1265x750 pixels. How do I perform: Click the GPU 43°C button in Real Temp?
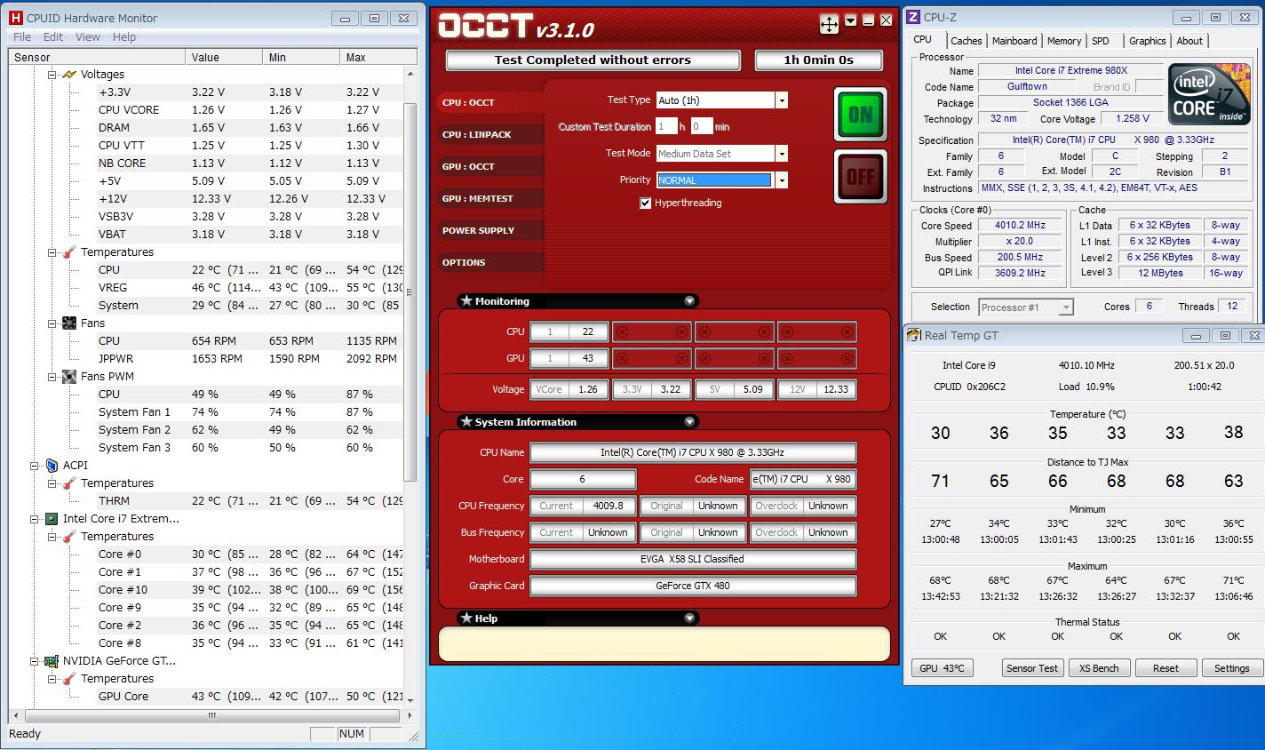click(942, 668)
